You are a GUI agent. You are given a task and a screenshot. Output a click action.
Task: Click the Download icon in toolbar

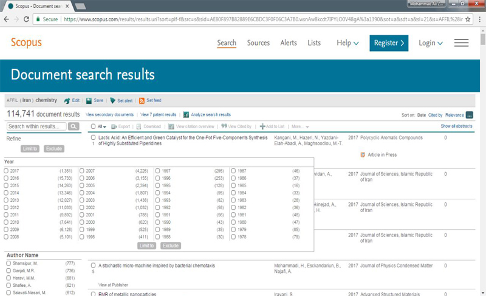pyautogui.click(x=139, y=126)
